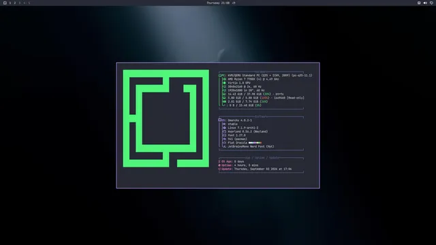Select the 'JetBrainsMono Nerd Font' text
Viewport: 436px width, 245px height.
[x=247, y=147]
